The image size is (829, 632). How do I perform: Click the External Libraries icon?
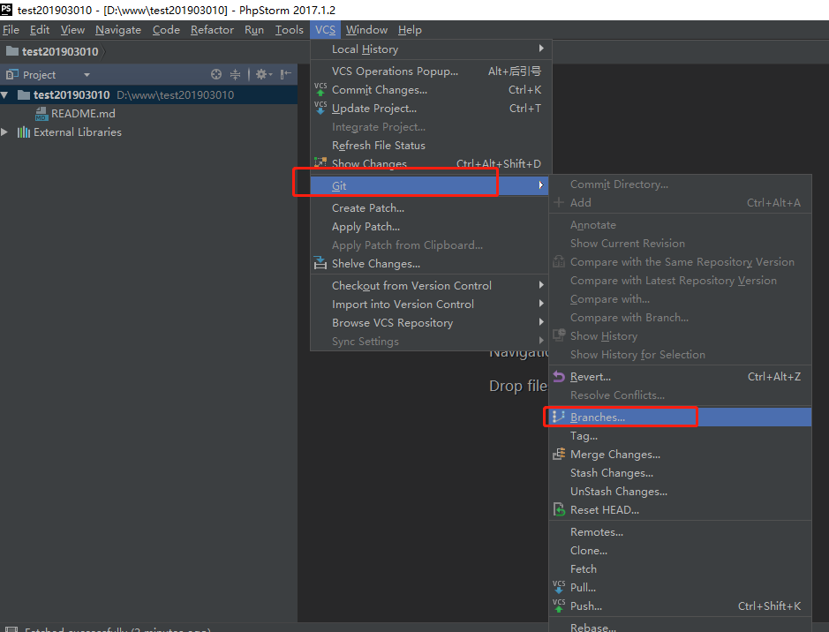pos(24,132)
